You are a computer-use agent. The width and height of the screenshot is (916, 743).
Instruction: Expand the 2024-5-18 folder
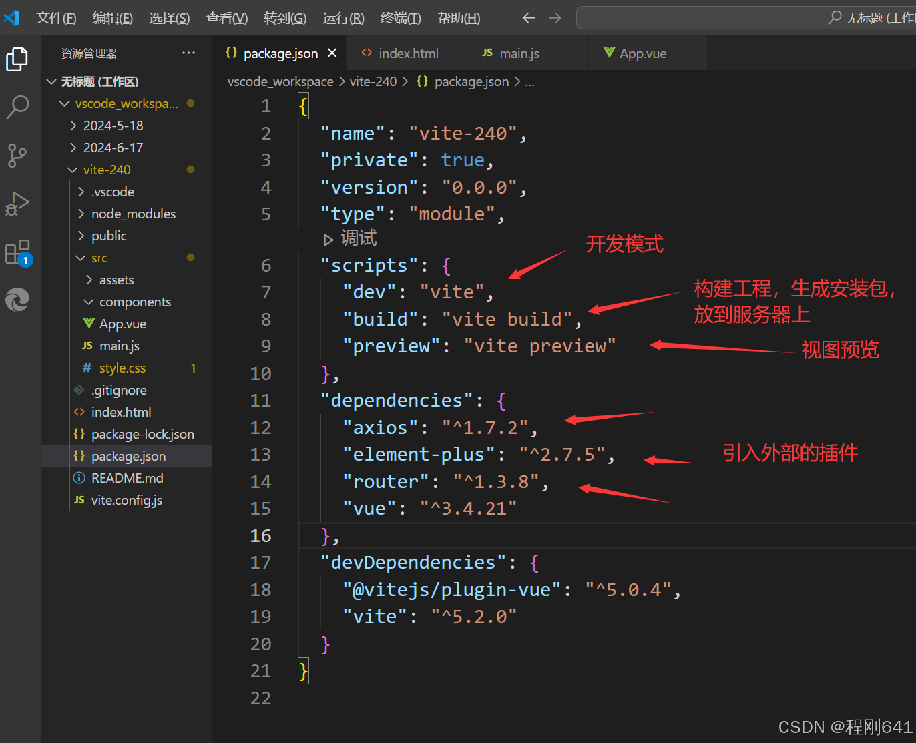coord(127,126)
